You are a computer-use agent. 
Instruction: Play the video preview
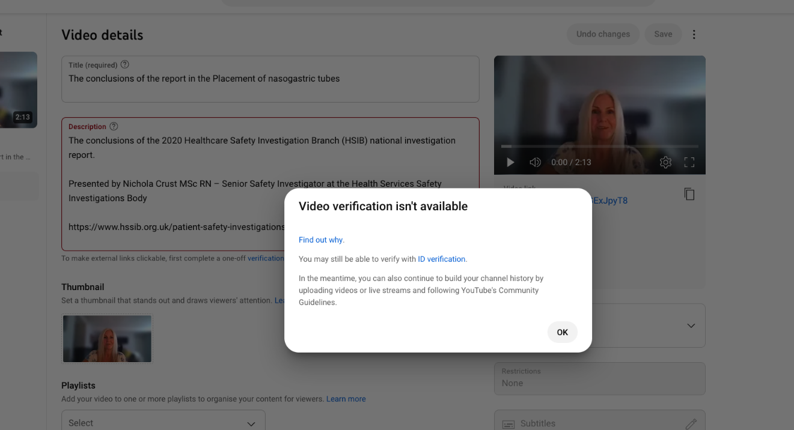point(510,162)
